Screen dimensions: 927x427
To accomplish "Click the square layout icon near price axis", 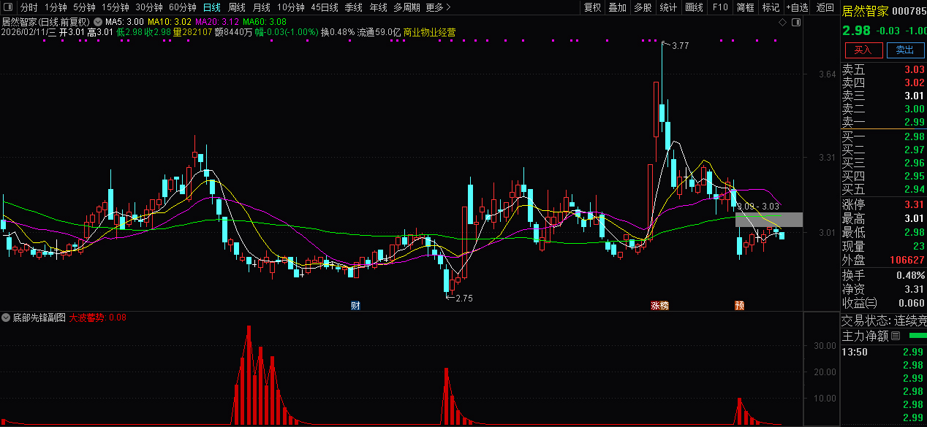I will [x=796, y=23].
